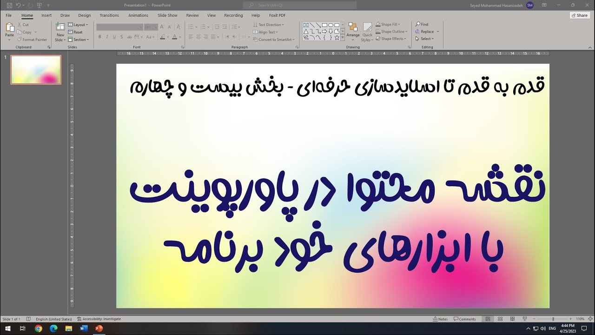Convert to SmartArt
Image resolution: width=595 pixels, height=335 pixels.
tap(274, 40)
